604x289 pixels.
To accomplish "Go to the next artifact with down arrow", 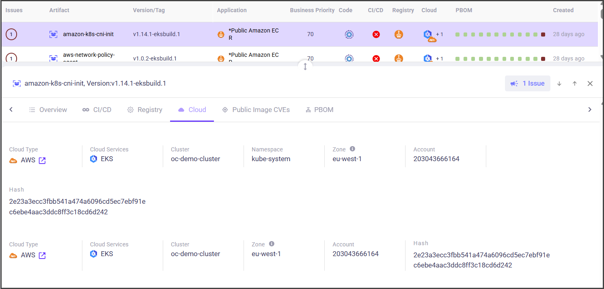I will point(559,84).
